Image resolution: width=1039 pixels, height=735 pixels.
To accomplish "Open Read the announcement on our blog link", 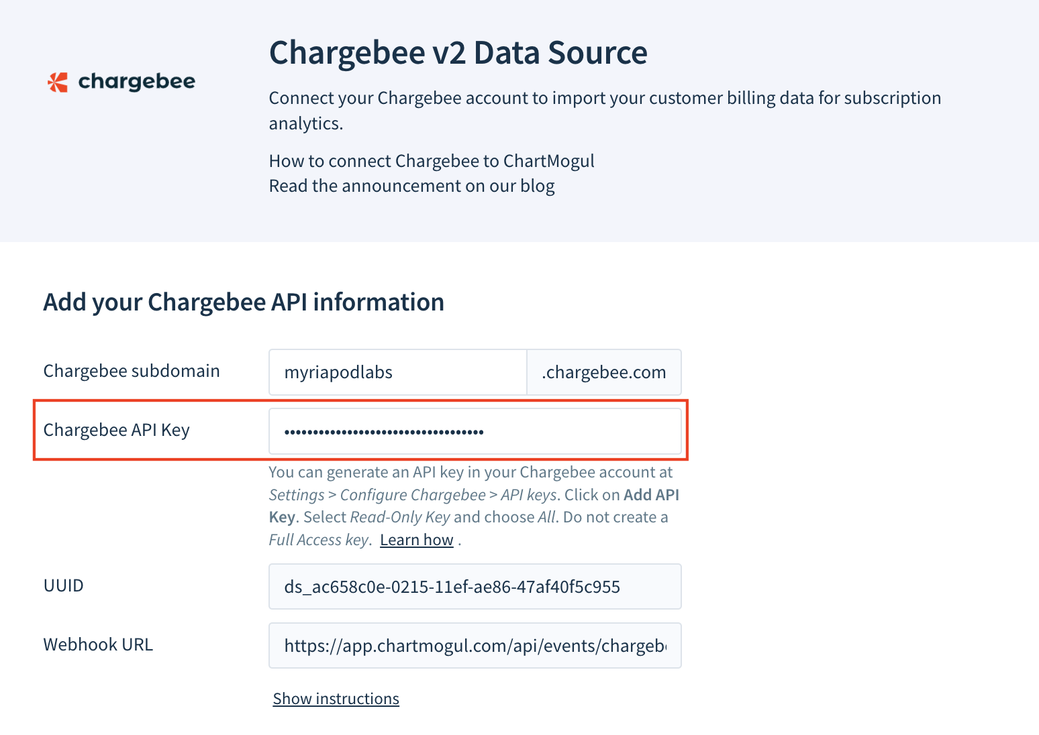I will (x=411, y=186).
